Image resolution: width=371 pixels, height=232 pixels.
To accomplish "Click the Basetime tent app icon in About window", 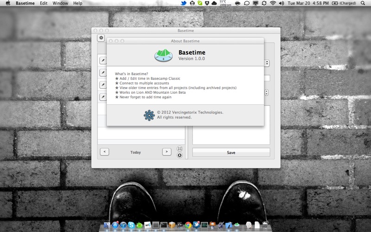I will [x=164, y=55].
